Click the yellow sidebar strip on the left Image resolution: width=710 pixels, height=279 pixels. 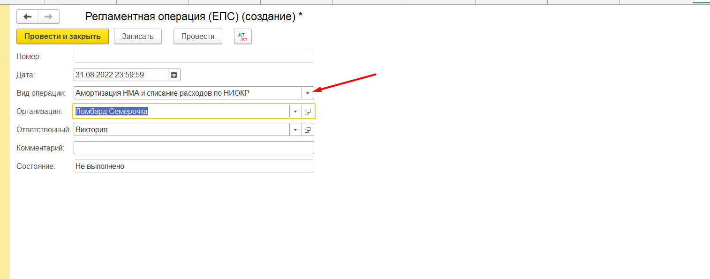[x=5, y=141]
